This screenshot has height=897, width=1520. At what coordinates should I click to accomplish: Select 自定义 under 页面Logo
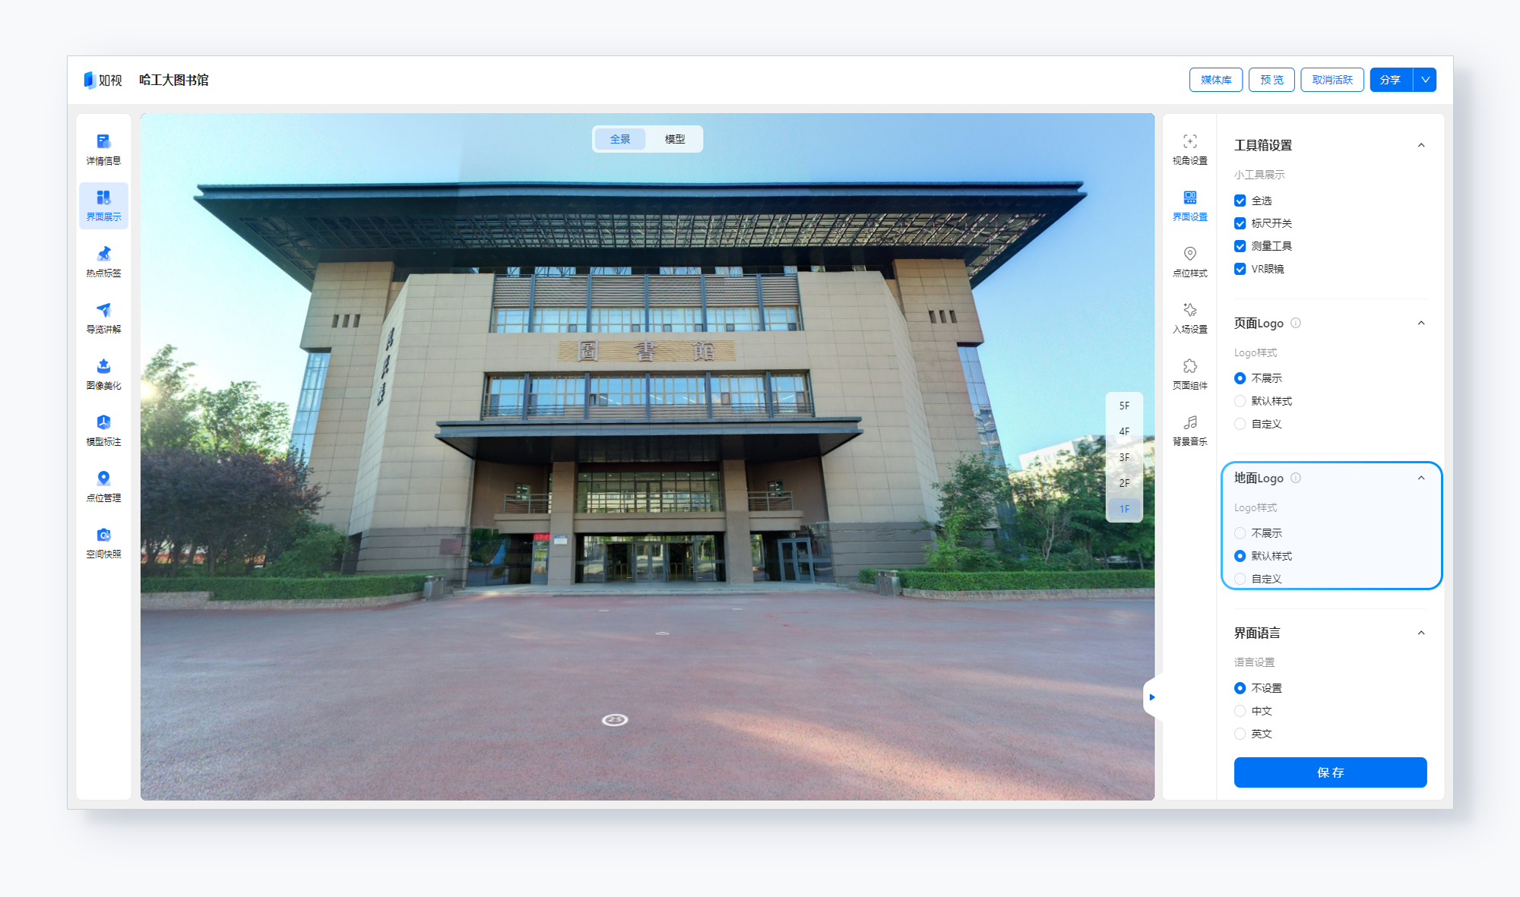click(x=1240, y=424)
